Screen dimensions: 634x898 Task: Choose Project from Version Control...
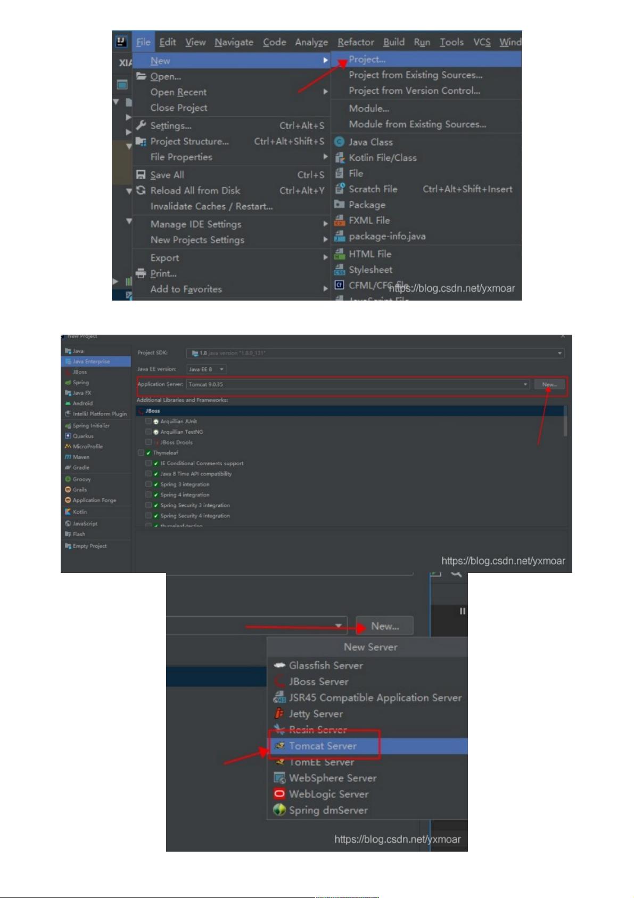coord(426,91)
